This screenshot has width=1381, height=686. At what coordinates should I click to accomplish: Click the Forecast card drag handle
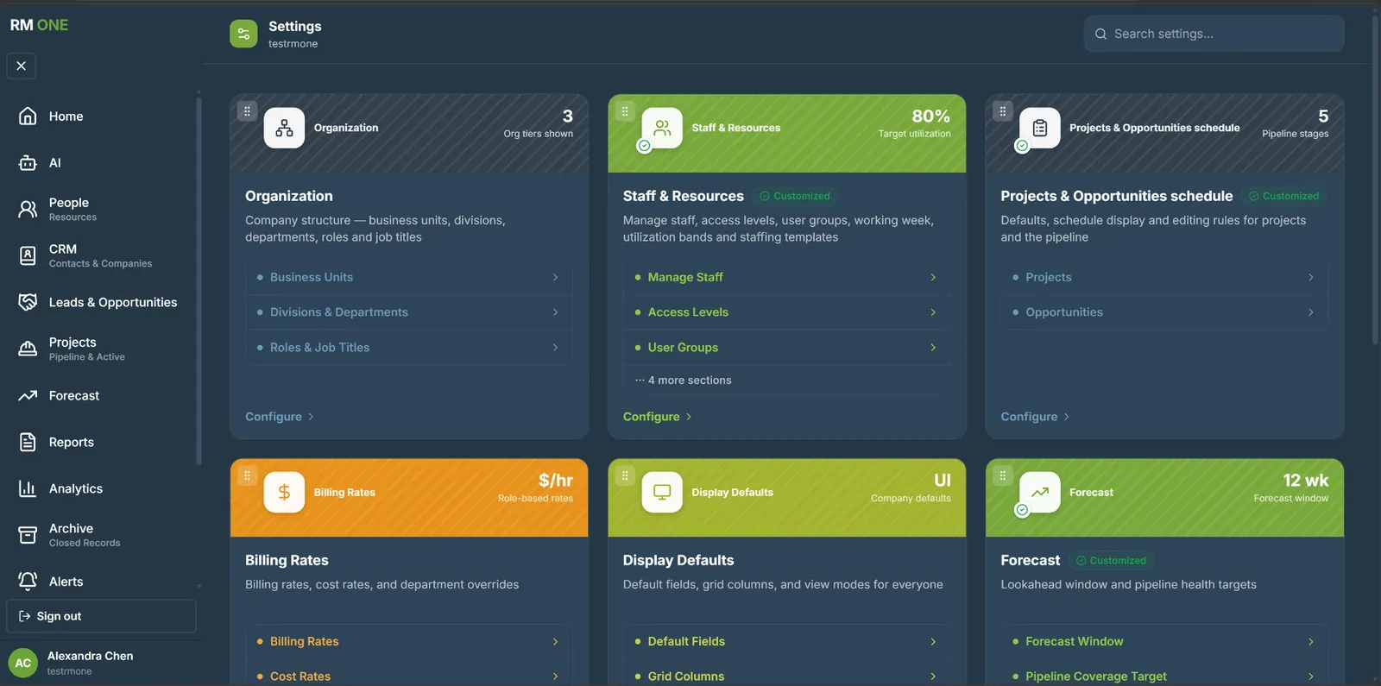(1002, 475)
